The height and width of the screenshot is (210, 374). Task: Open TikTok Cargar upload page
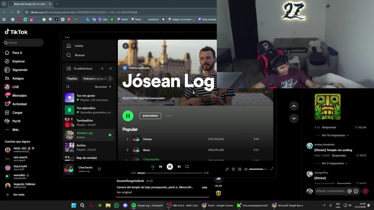click(x=17, y=113)
